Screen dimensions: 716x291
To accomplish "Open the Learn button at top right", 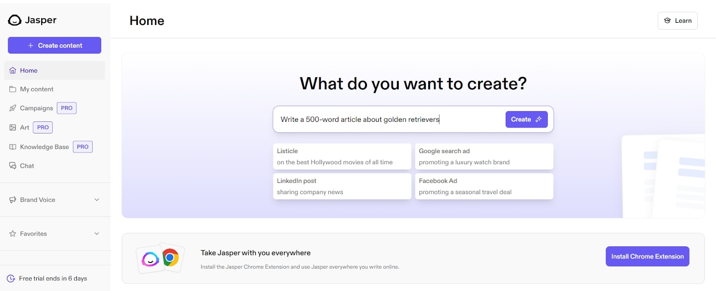I will click(x=677, y=21).
